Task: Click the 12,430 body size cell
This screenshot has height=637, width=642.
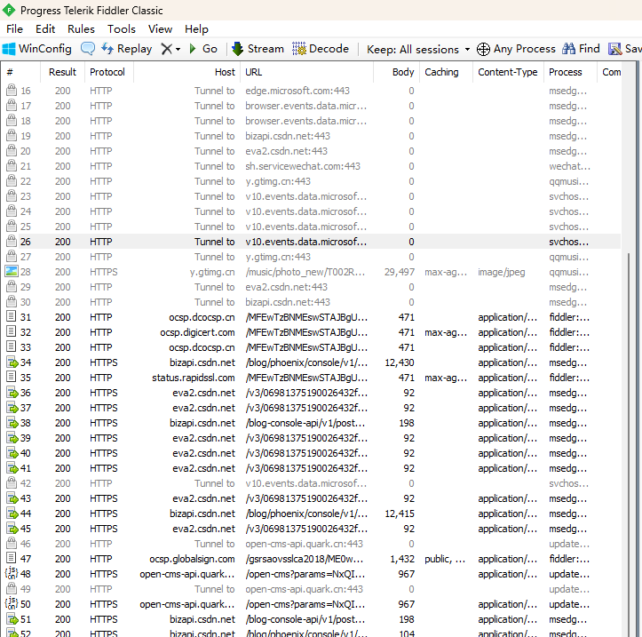Action: tap(400, 362)
